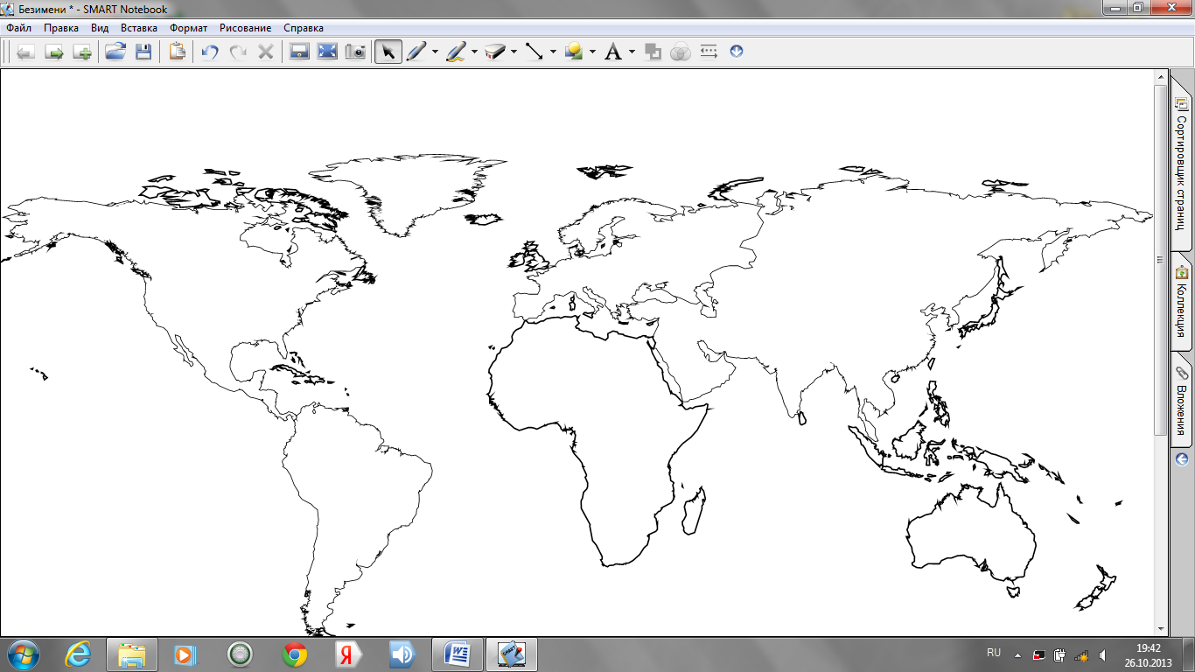This screenshot has height=672, width=1195.
Task: Switch to full screen view icon
Action: (x=327, y=52)
